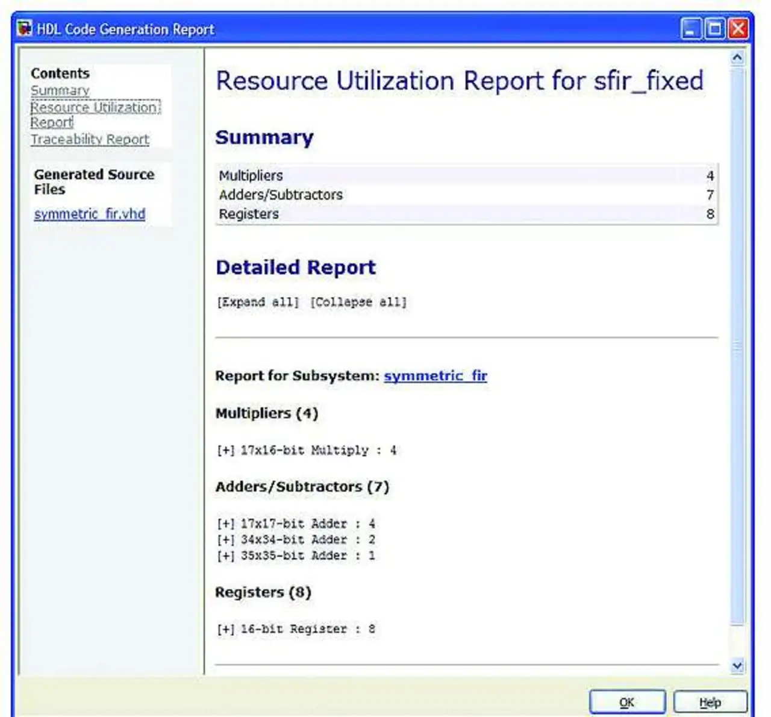Expand the 35x35-bit Adder entry

click(225, 556)
